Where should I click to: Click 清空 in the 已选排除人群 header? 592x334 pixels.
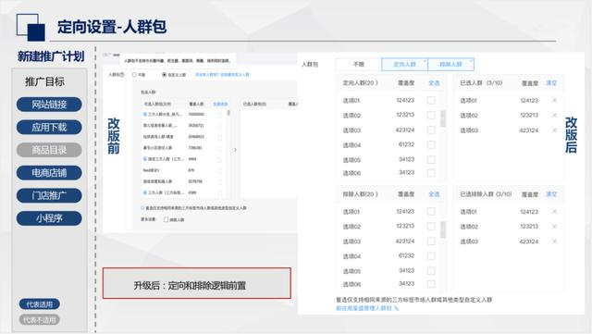click(x=551, y=194)
